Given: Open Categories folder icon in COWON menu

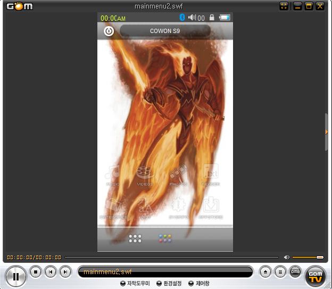Looking at the screenshot, I should point(113,208).
